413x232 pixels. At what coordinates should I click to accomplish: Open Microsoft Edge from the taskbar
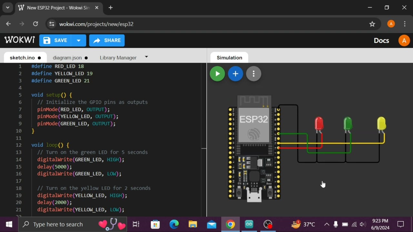point(174,224)
